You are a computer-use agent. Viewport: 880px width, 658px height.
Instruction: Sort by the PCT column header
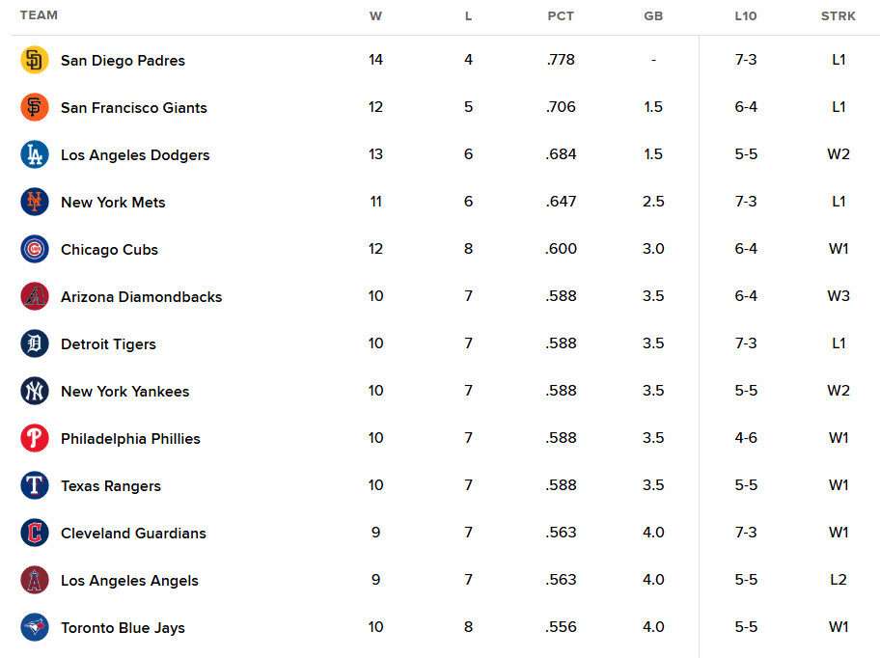(x=561, y=16)
